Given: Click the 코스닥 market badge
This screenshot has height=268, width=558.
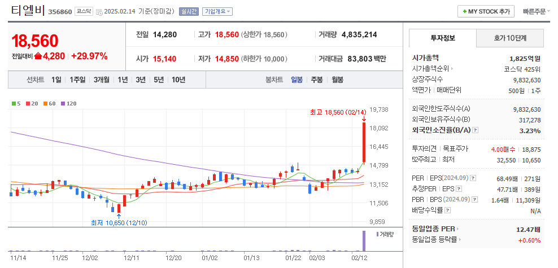Looking at the screenshot, I should (84, 11).
